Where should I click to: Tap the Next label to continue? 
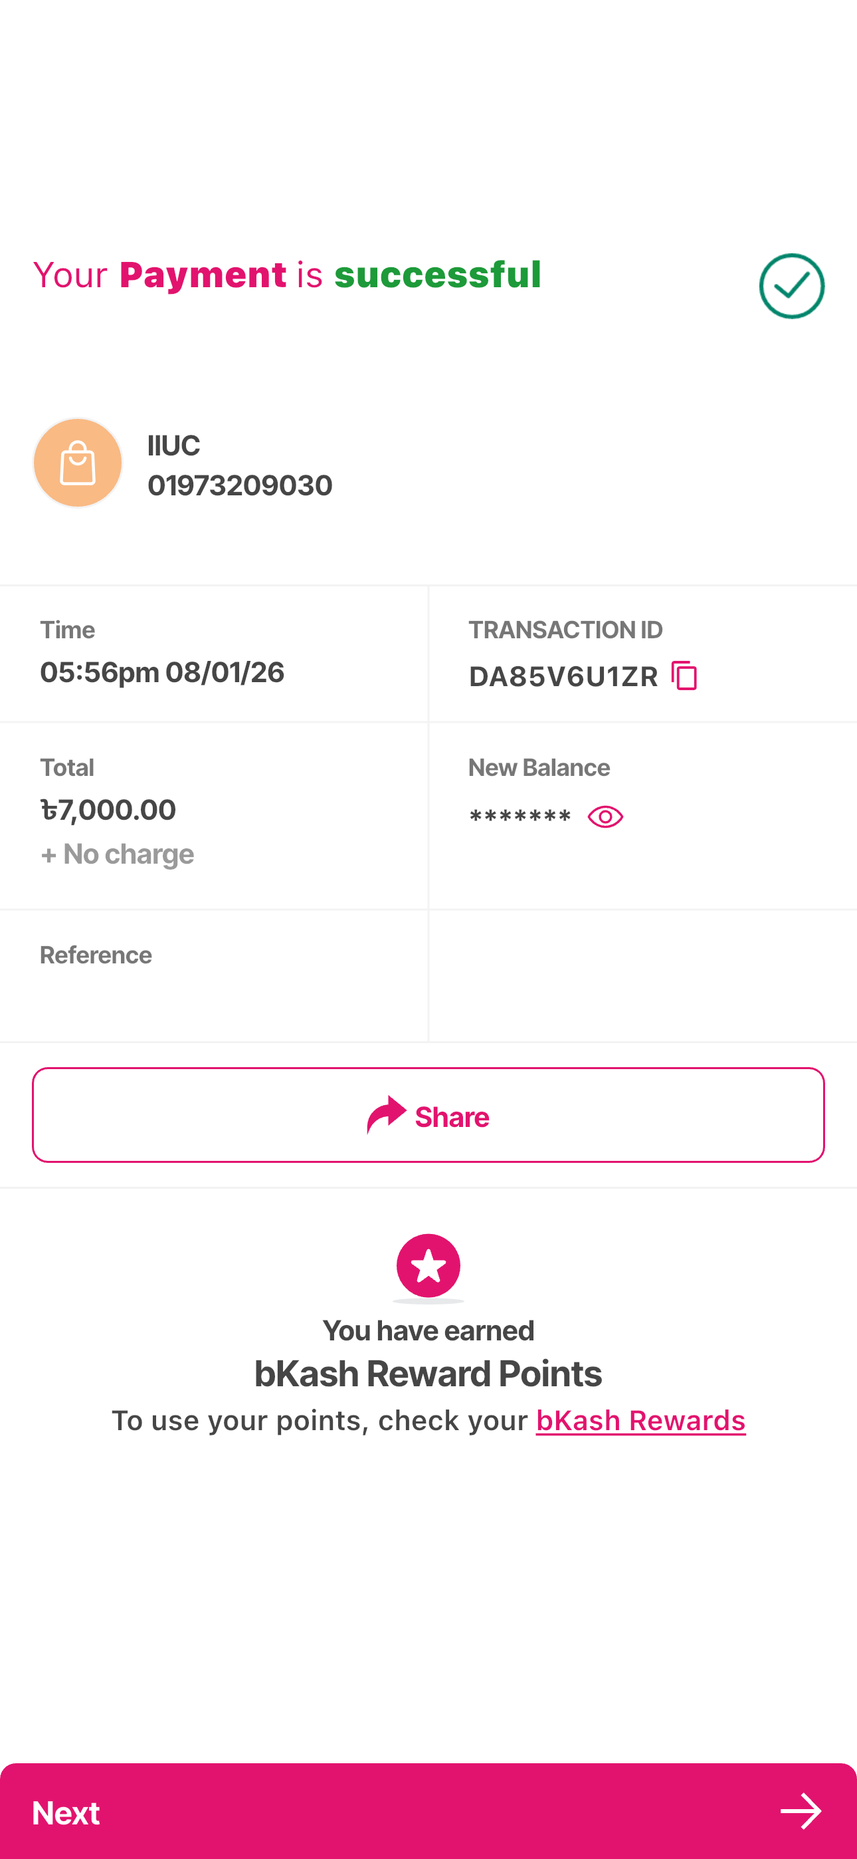(66, 1813)
